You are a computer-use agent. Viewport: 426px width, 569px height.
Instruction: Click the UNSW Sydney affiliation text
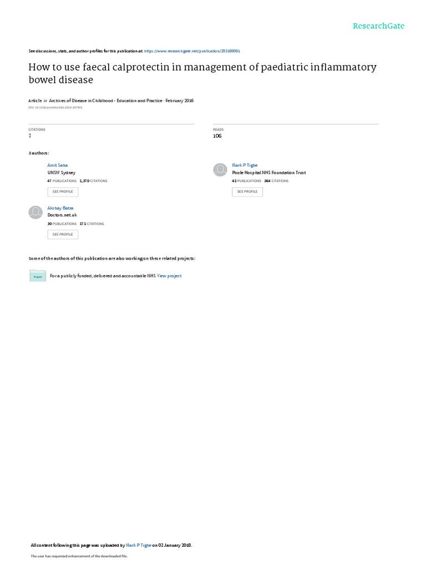[x=61, y=173]
